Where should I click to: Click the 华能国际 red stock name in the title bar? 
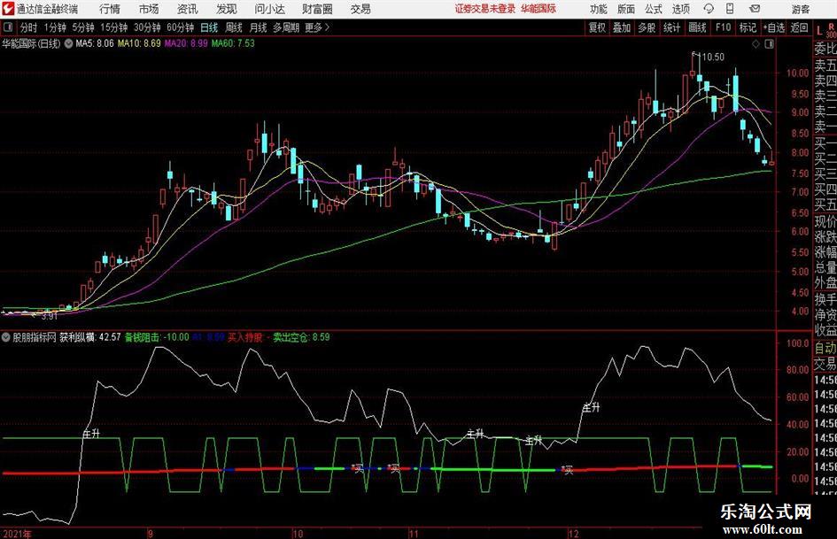tap(539, 9)
